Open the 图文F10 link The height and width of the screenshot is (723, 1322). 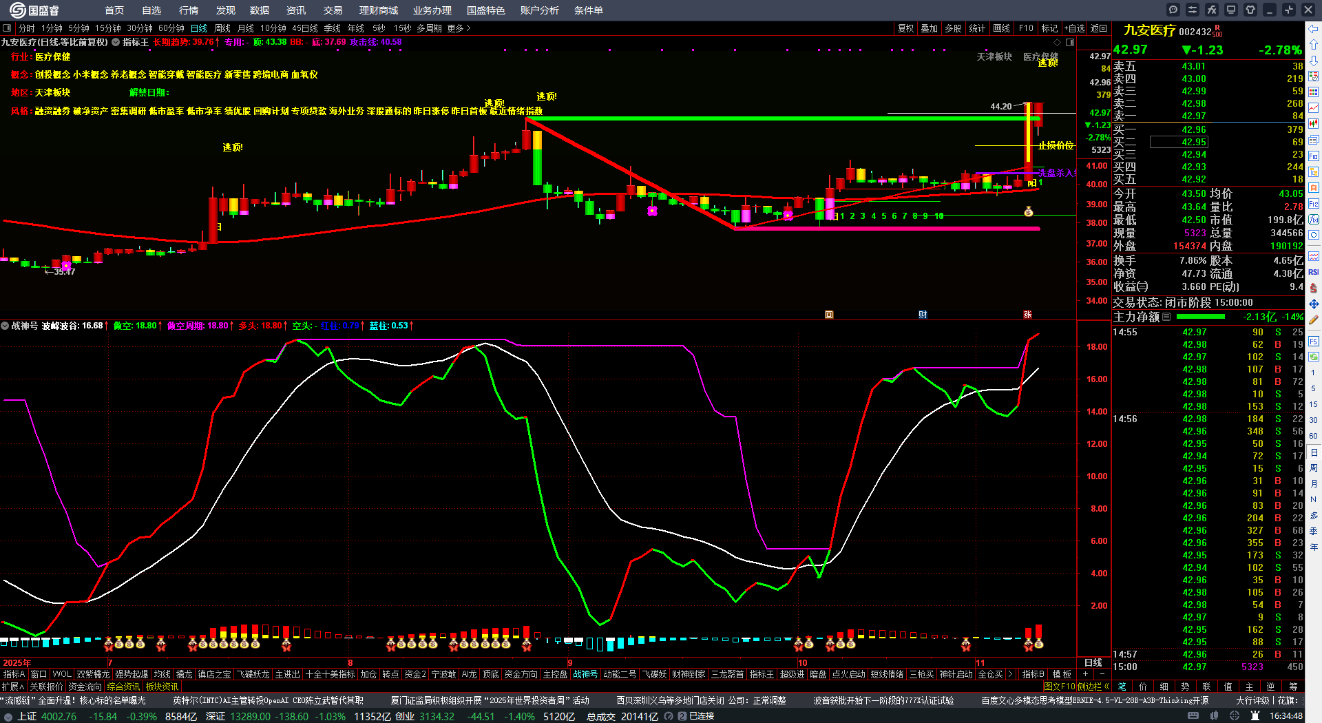coord(1060,687)
